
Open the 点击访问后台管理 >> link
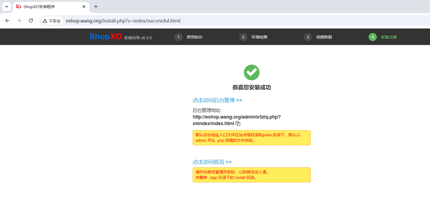tap(217, 100)
